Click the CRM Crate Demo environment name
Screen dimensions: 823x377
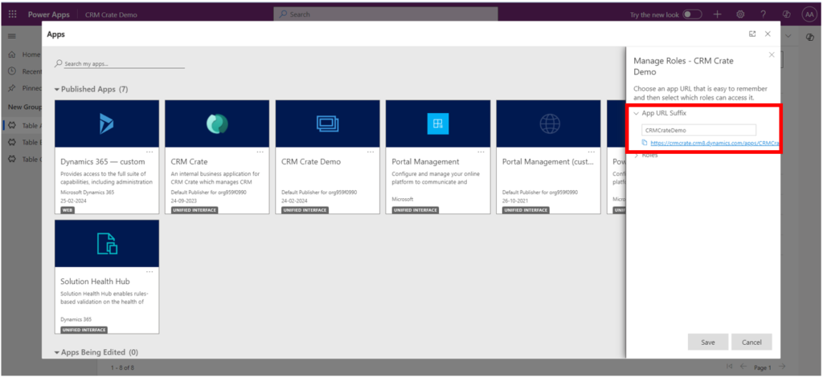(111, 14)
